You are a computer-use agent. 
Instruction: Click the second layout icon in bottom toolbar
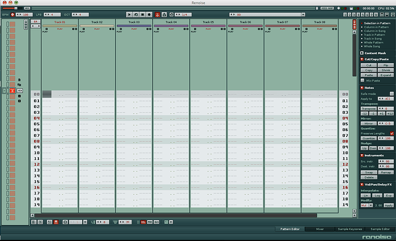(40, 222)
